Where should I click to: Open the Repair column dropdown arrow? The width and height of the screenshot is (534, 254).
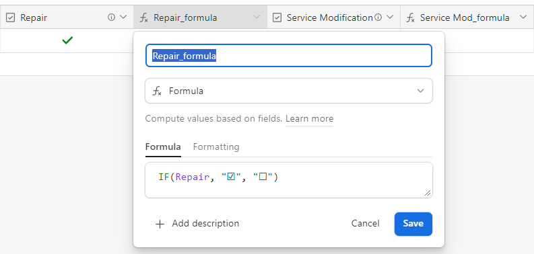123,17
